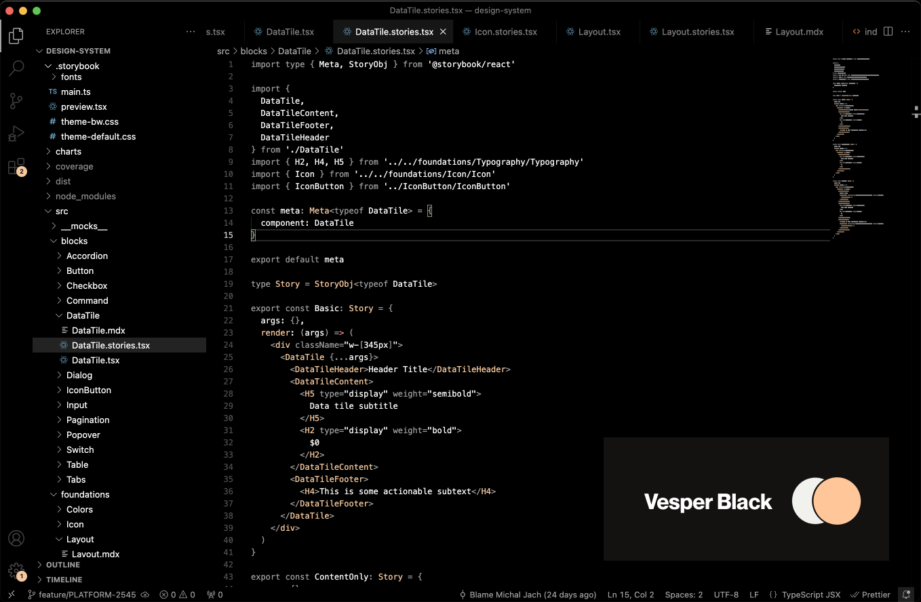Expand the Button folder

click(119, 270)
